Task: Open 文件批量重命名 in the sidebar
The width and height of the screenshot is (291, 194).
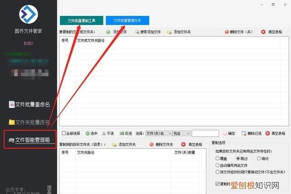Action: click(29, 105)
